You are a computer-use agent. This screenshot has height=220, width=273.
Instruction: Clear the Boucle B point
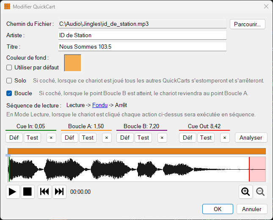click(162, 137)
